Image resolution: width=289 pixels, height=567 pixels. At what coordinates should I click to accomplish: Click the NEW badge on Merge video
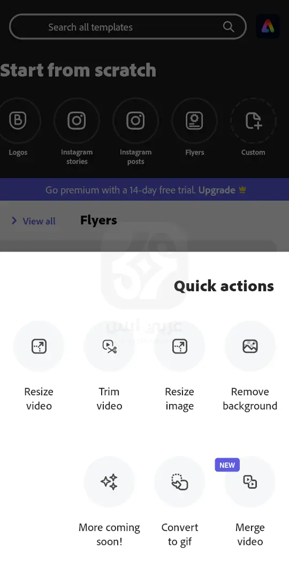coord(227,465)
